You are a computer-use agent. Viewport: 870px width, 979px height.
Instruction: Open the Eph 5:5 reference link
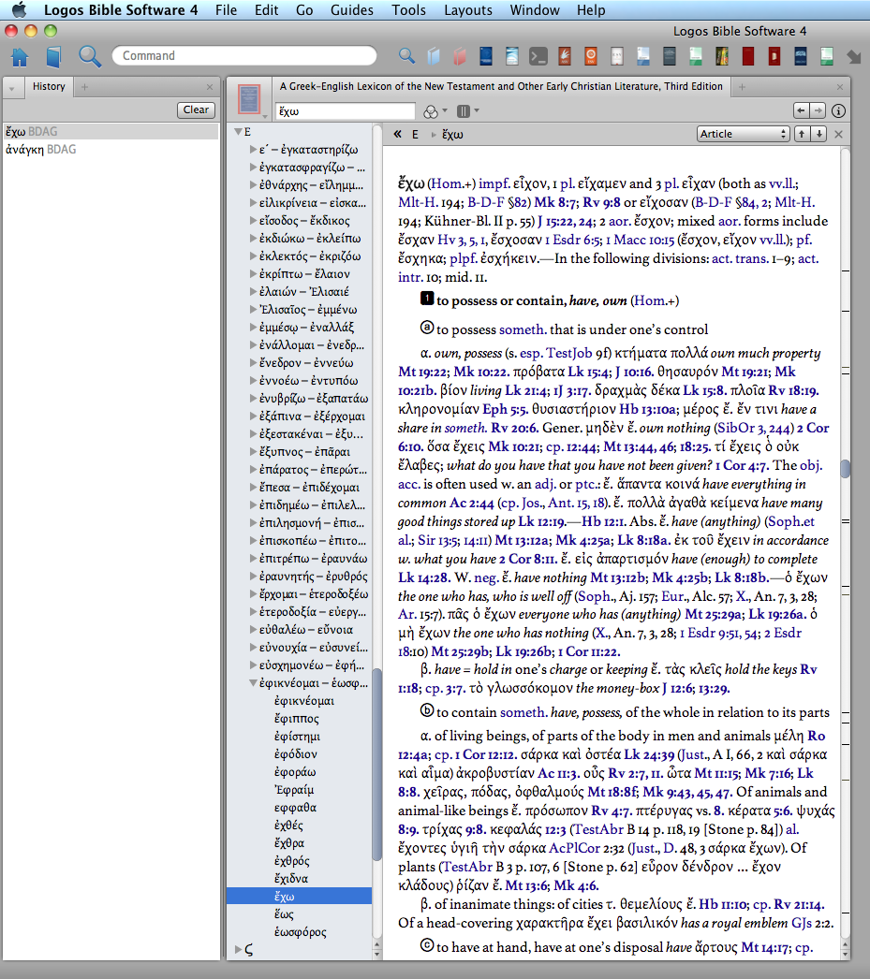point(506,409)
